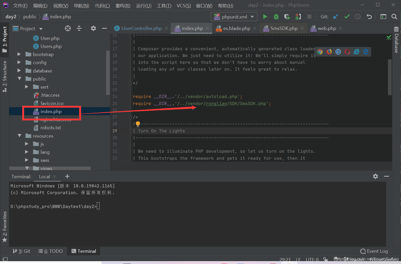Run with coverage shield icon

pyautogui.click(x=287, y=17)
